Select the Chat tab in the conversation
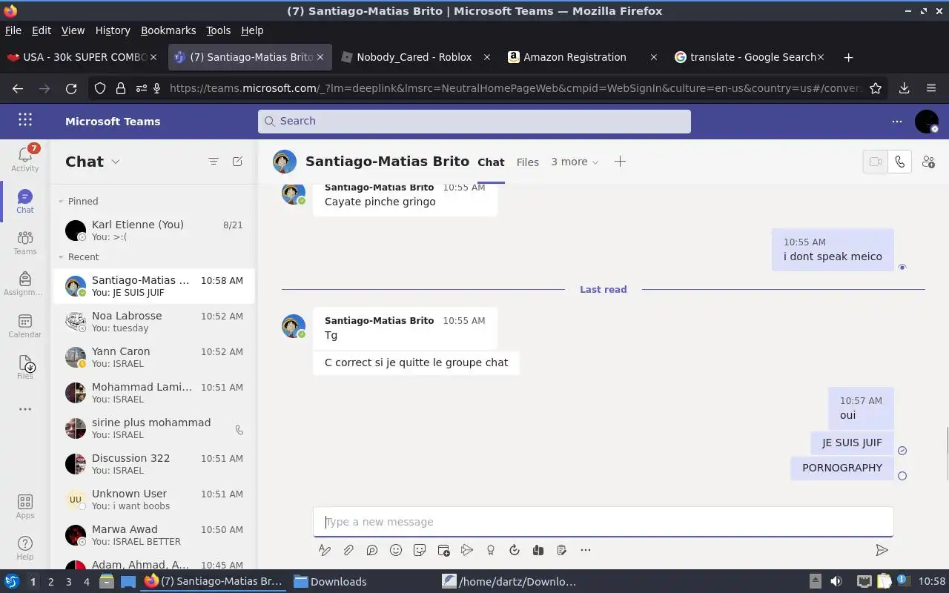 click(491, 162)
